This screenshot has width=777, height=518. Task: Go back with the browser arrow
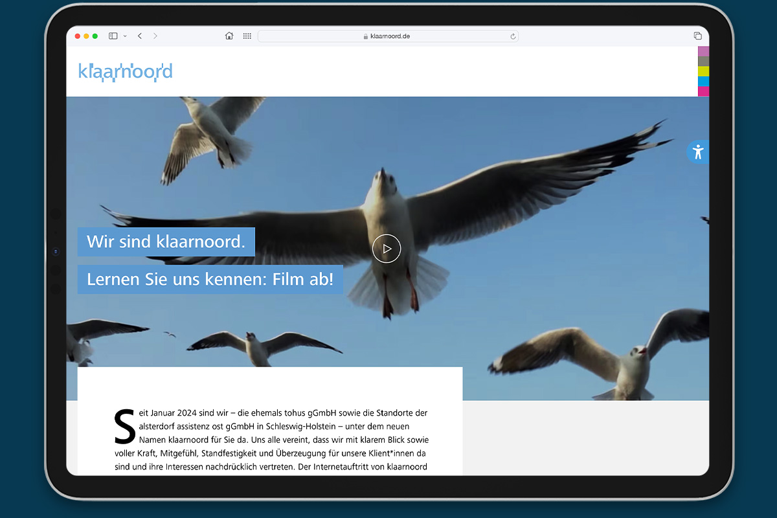140,36
